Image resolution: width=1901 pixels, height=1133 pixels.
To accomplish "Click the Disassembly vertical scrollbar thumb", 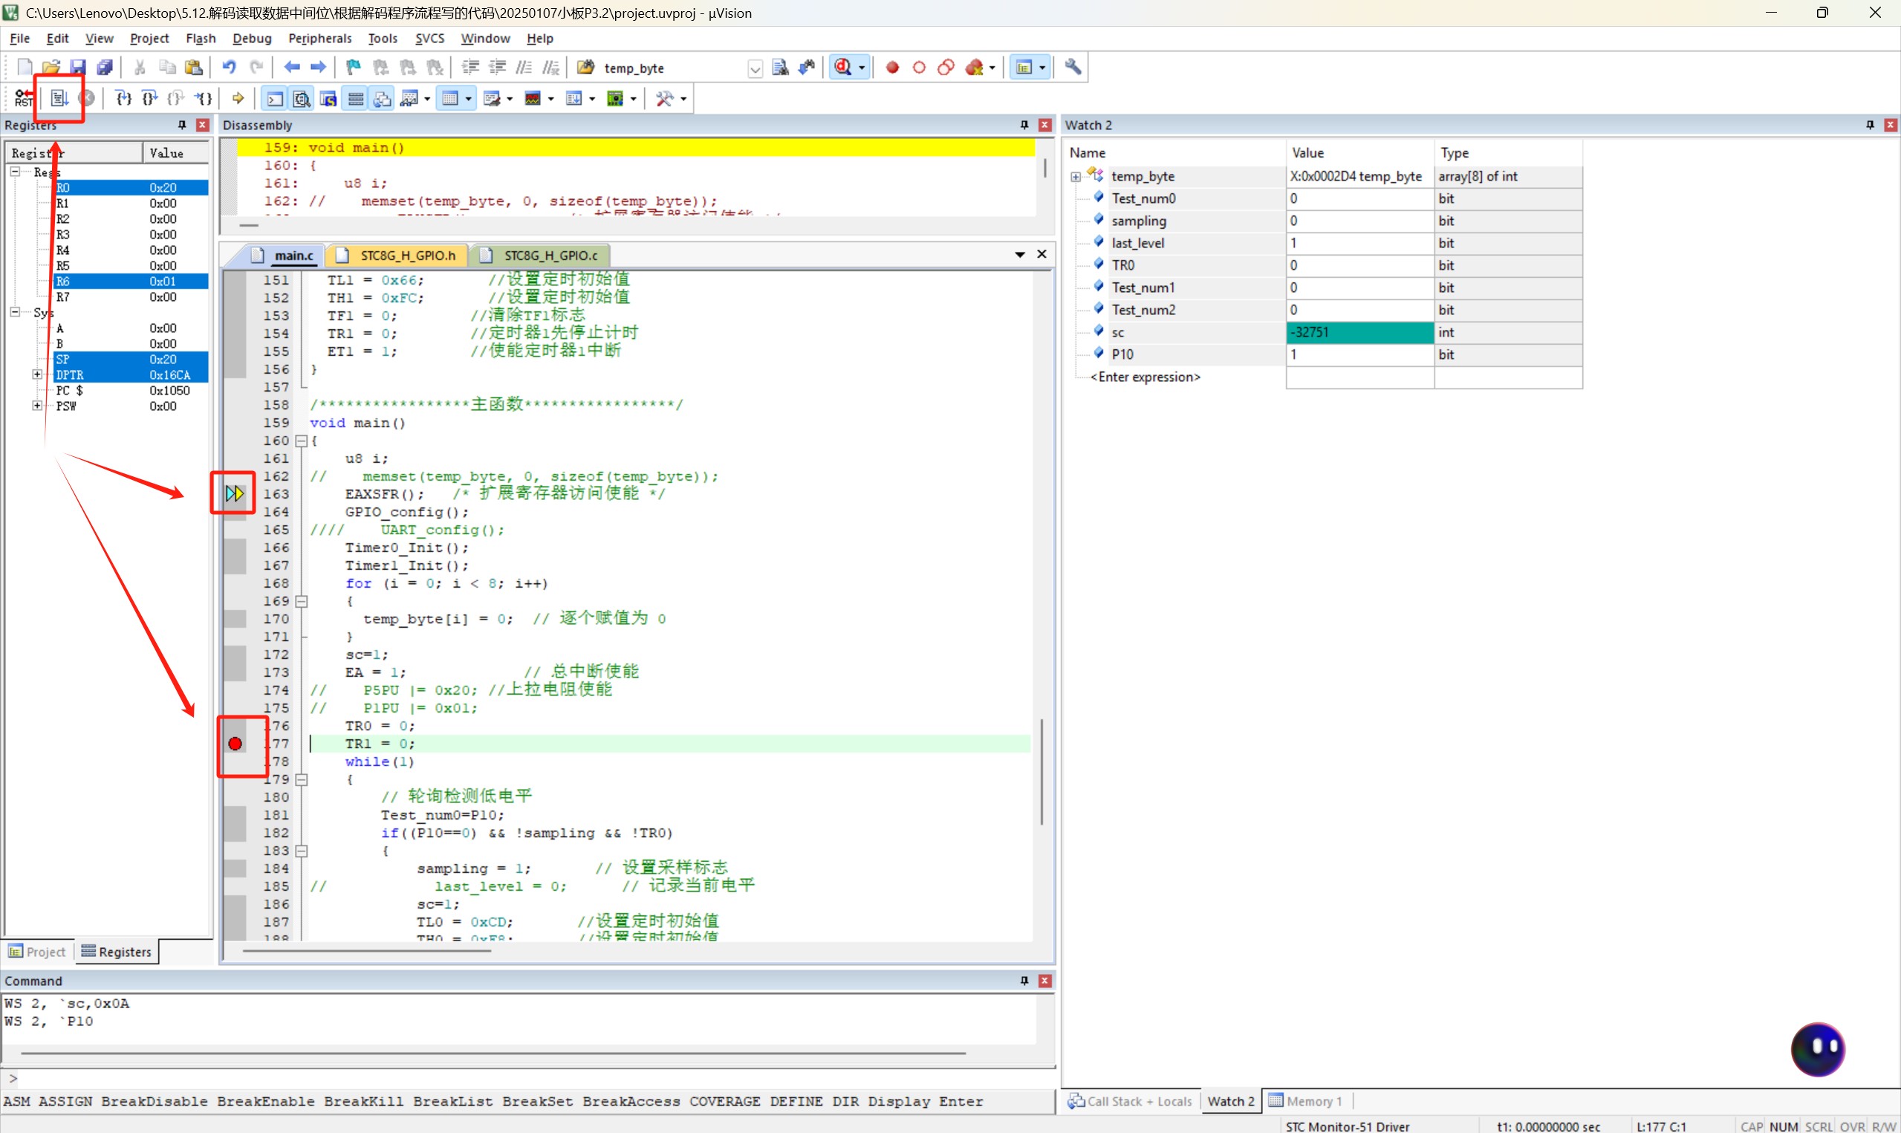I will 1044,168.
